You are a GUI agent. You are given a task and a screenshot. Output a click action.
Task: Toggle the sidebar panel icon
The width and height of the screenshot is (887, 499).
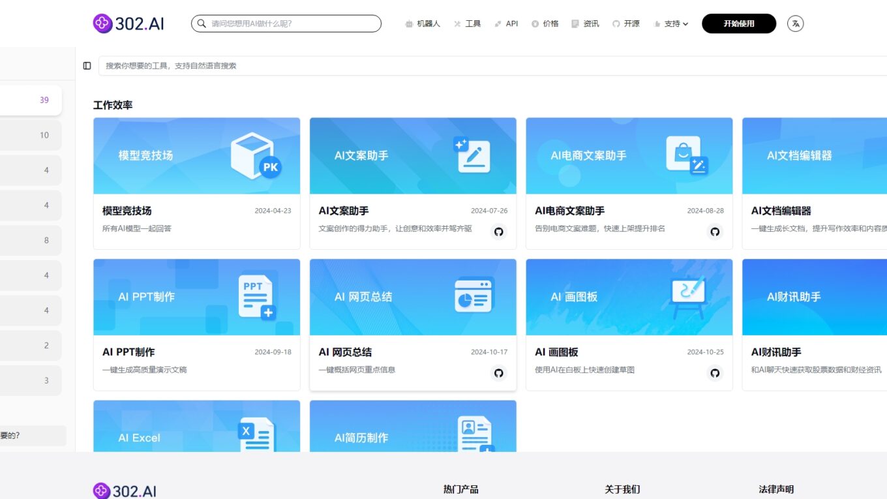(87, 66)
